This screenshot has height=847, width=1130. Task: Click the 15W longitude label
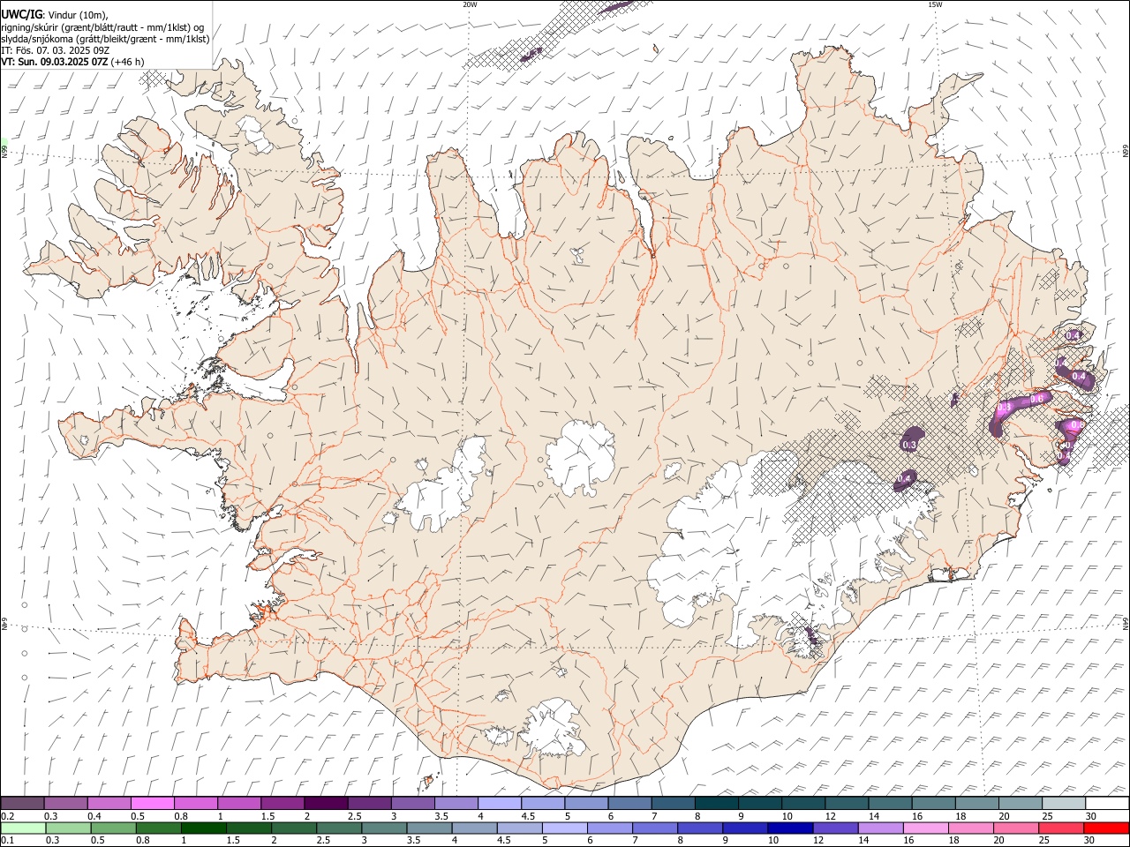click(935, 4)
